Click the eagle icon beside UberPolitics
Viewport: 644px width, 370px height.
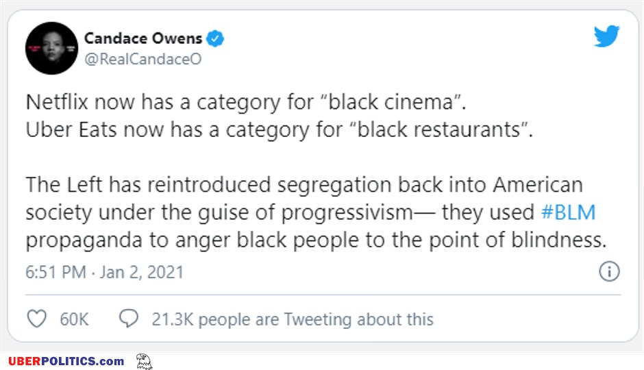(x=144, y=361)
